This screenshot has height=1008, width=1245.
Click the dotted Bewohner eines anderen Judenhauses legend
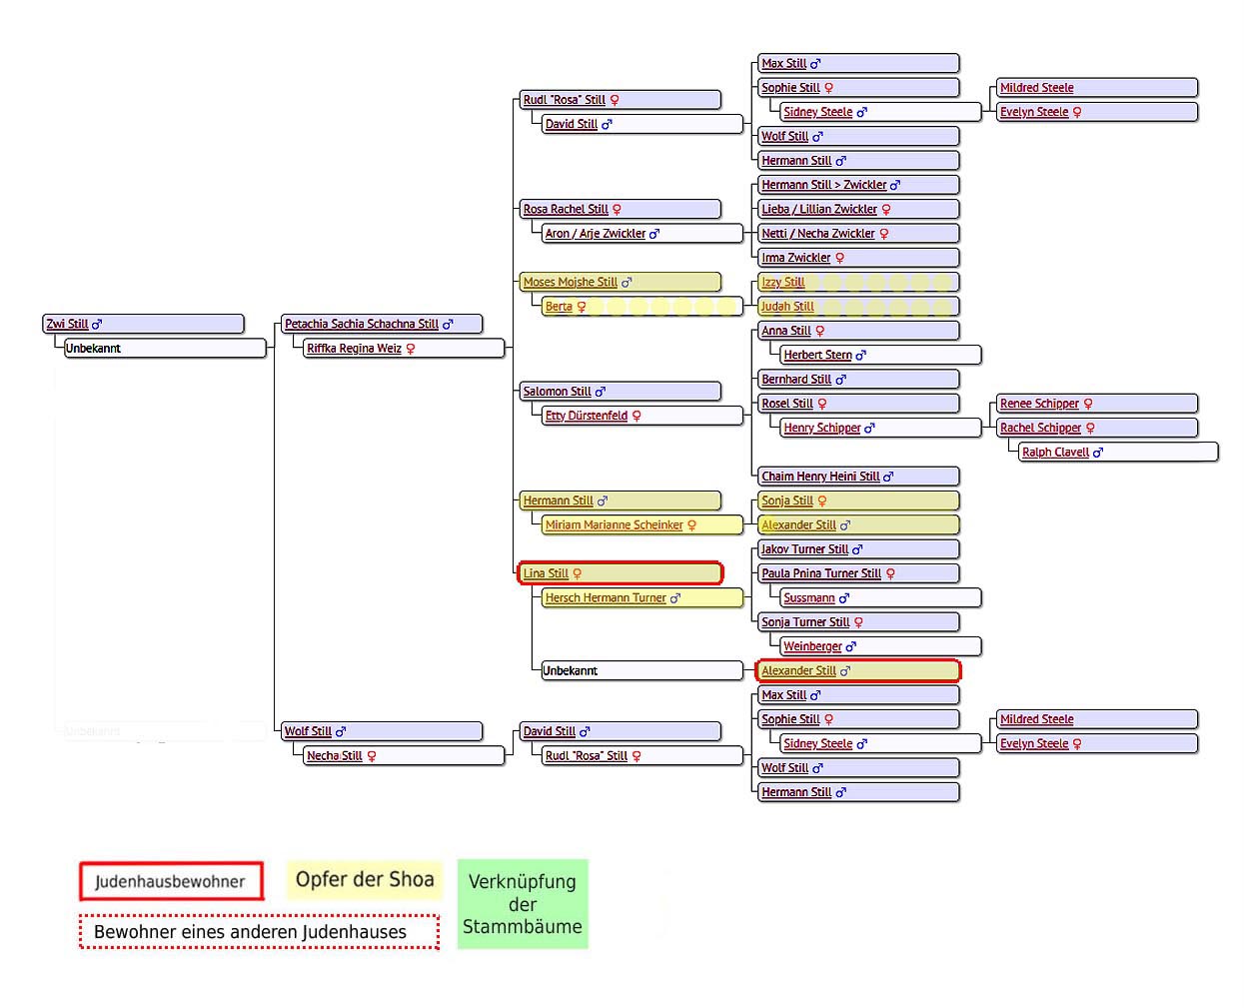tap(259, 932)
